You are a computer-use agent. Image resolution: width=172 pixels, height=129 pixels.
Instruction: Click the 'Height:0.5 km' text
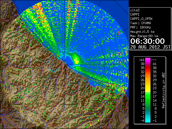(142, 32)
